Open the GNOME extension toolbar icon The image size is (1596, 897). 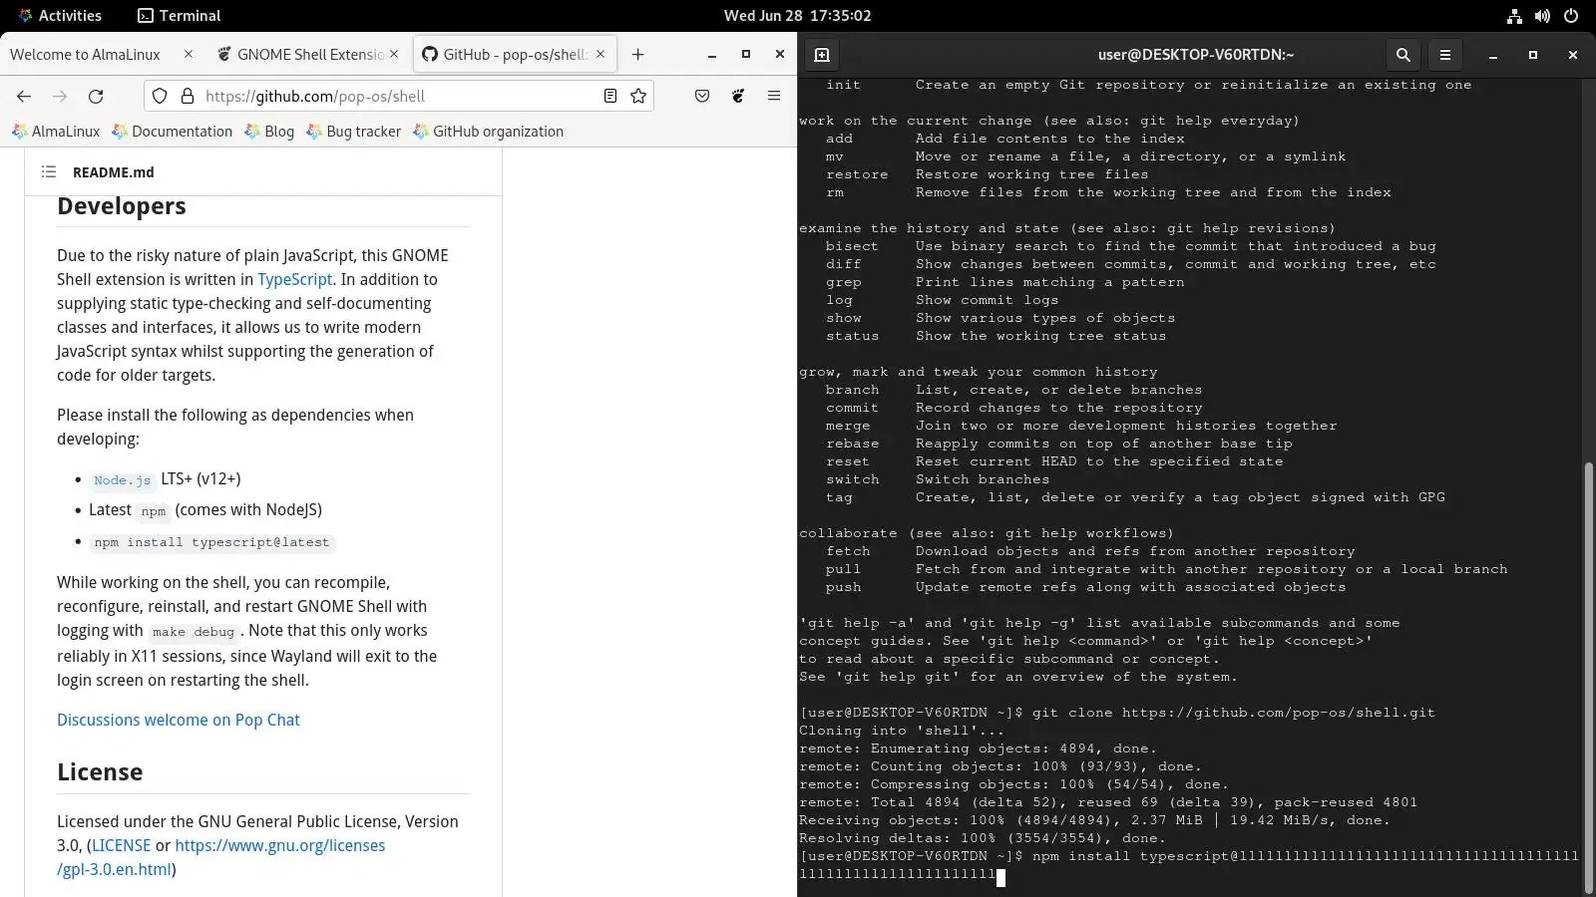tap(738, 96)
